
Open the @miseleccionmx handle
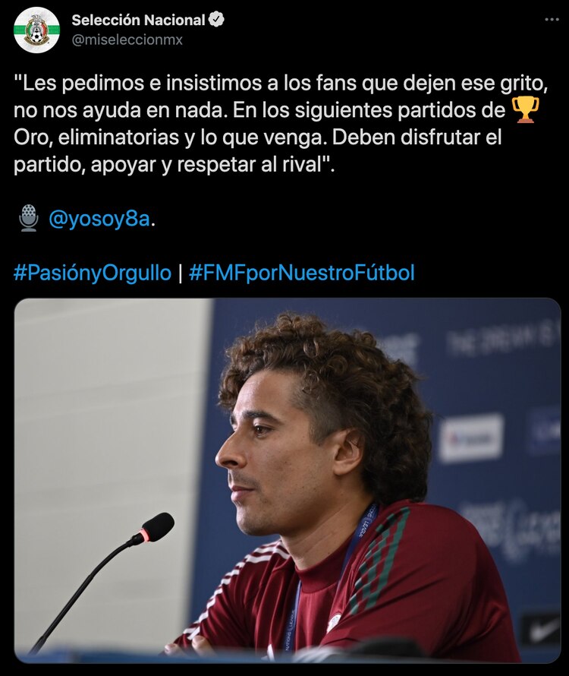coord(127,39)
